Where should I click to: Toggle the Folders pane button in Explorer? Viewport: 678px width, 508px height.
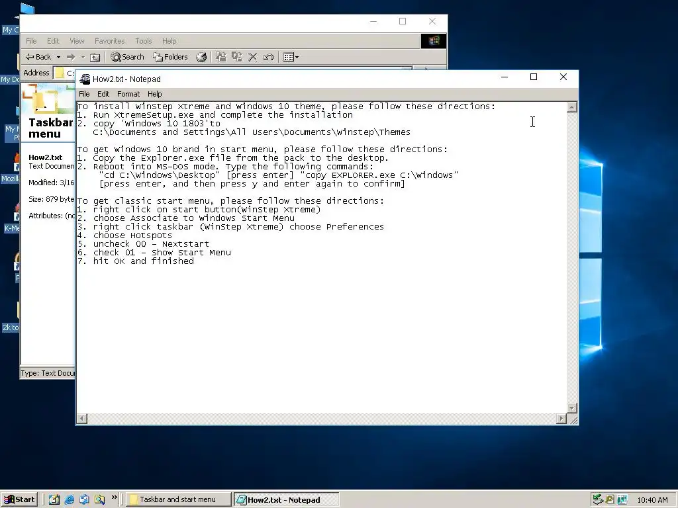[170, 57]
